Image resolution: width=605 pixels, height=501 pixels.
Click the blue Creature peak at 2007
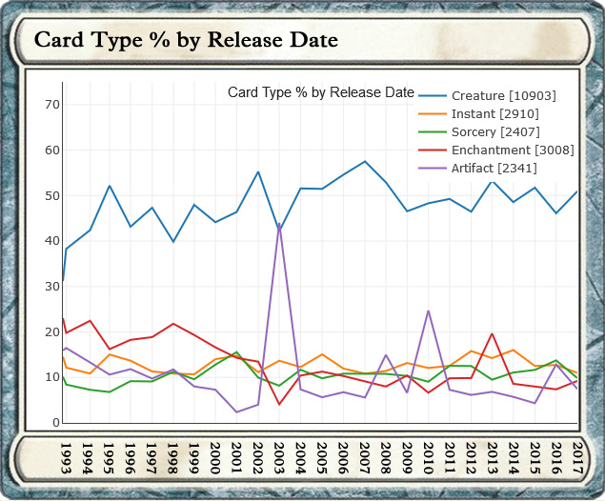click(x=365, y=161)
